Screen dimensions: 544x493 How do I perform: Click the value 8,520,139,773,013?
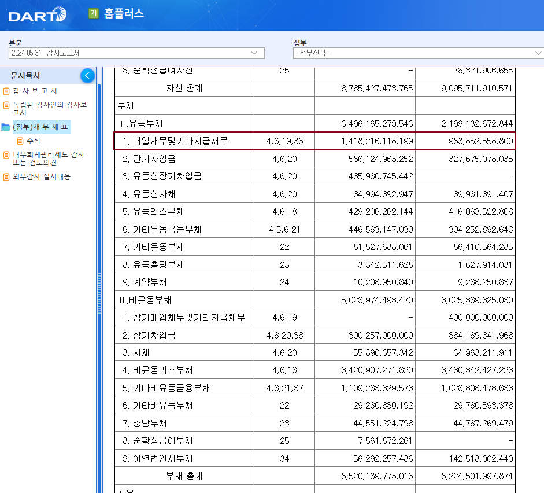(x=377, y=476)
